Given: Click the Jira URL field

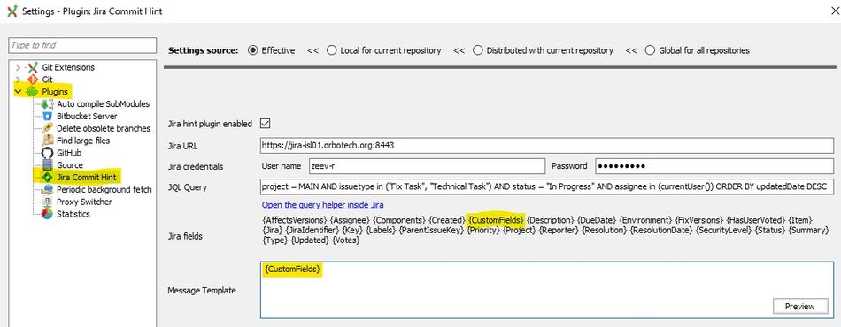Looking at the screenshot, I should 547,145.
